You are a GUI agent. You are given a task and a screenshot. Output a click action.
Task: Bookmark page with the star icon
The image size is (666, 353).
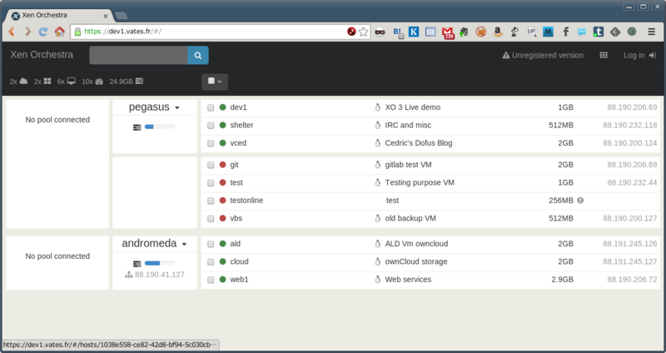coord(364,32)
